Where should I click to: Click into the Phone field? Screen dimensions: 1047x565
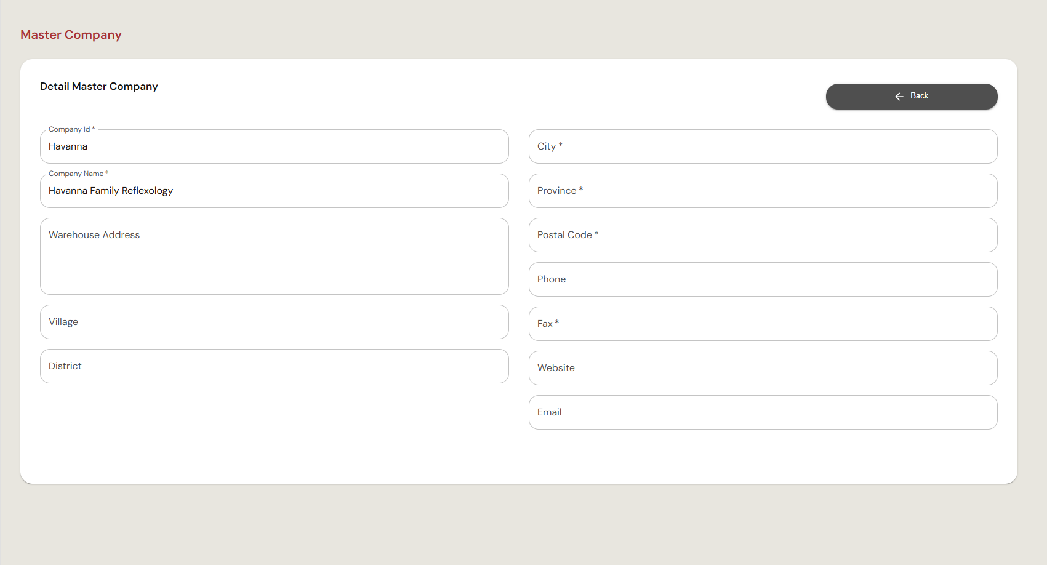[x=763, y=279]
